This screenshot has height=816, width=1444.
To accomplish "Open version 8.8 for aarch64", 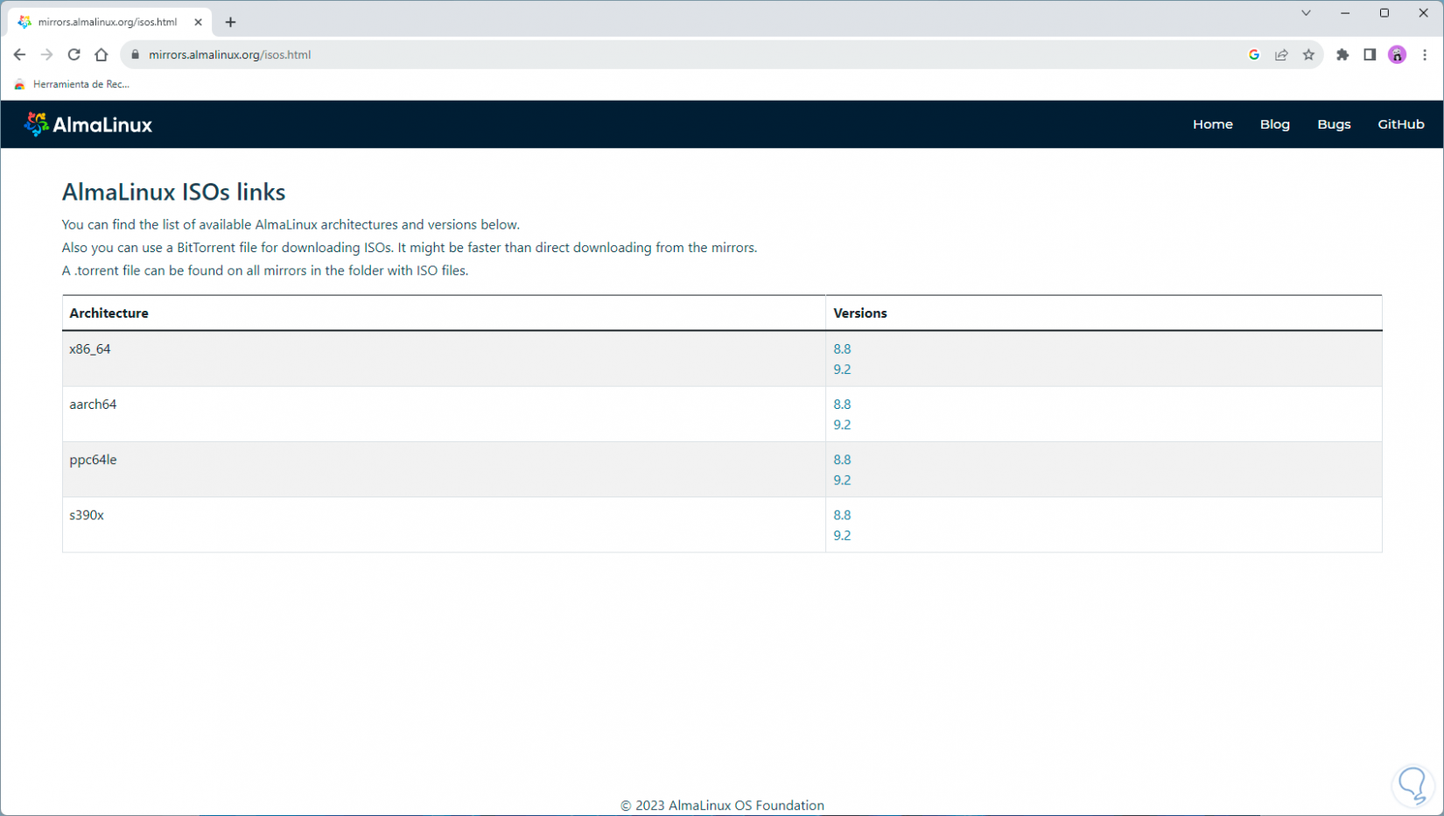I will 842,404.
